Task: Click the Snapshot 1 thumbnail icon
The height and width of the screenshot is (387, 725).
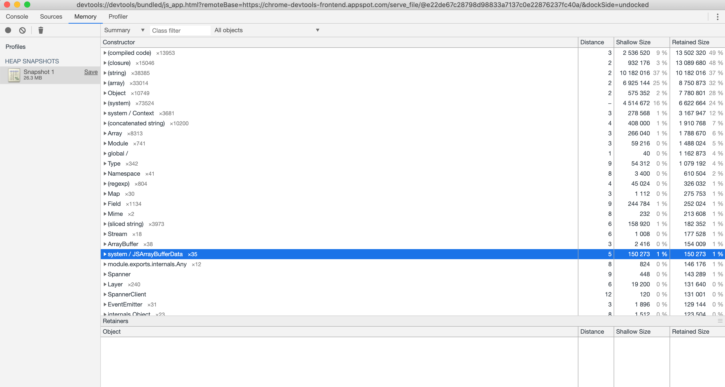Action: pyautogui.click(x=14, y=75)
